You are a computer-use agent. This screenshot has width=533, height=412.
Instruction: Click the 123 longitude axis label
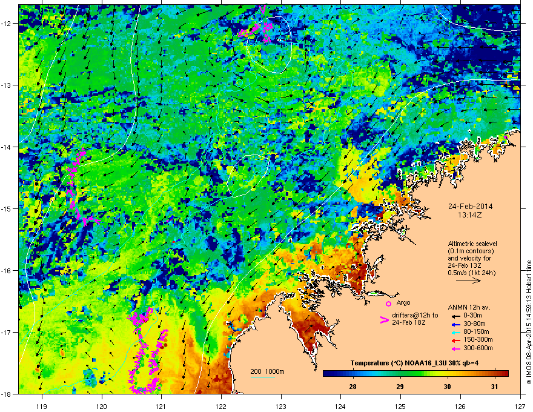tap(281, 406)
